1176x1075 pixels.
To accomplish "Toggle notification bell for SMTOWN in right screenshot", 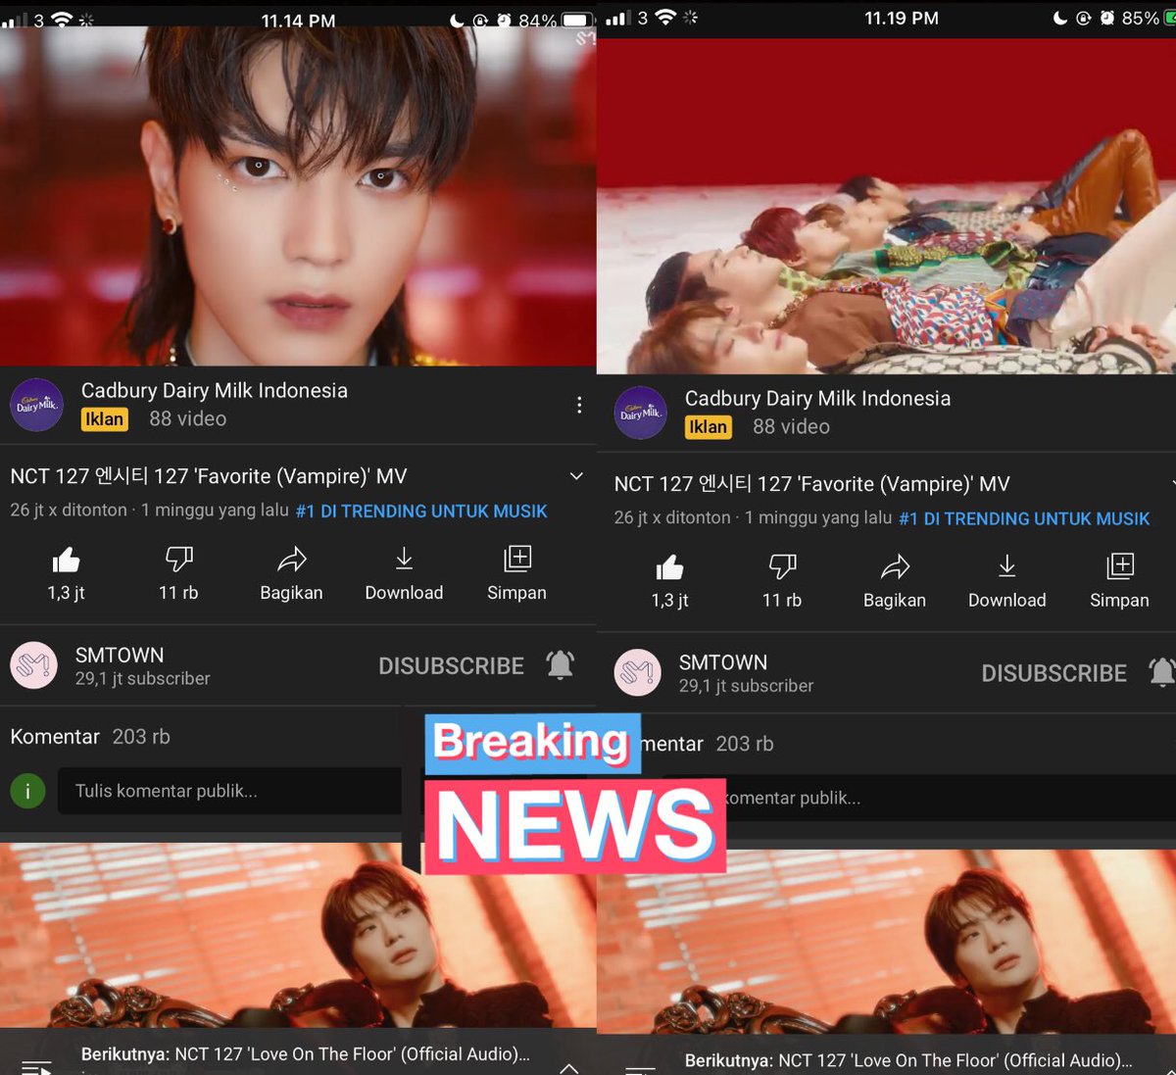I will click(x=1162, y=673).
